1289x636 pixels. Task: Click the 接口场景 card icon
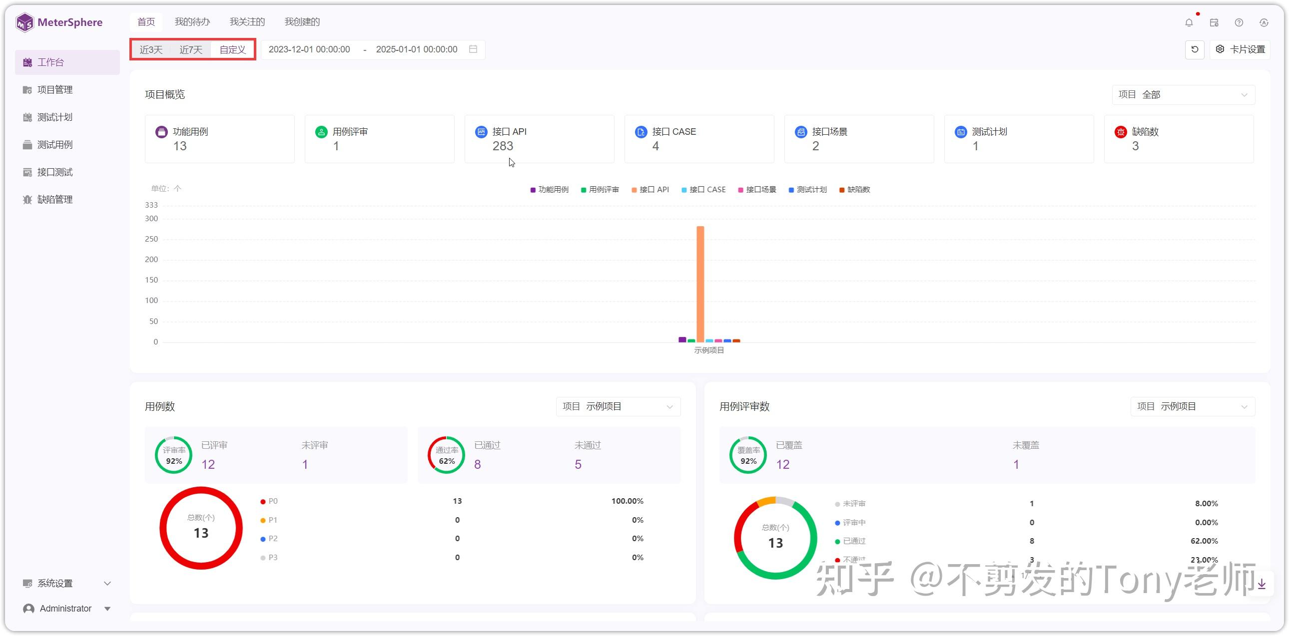(x=800, y=132)
